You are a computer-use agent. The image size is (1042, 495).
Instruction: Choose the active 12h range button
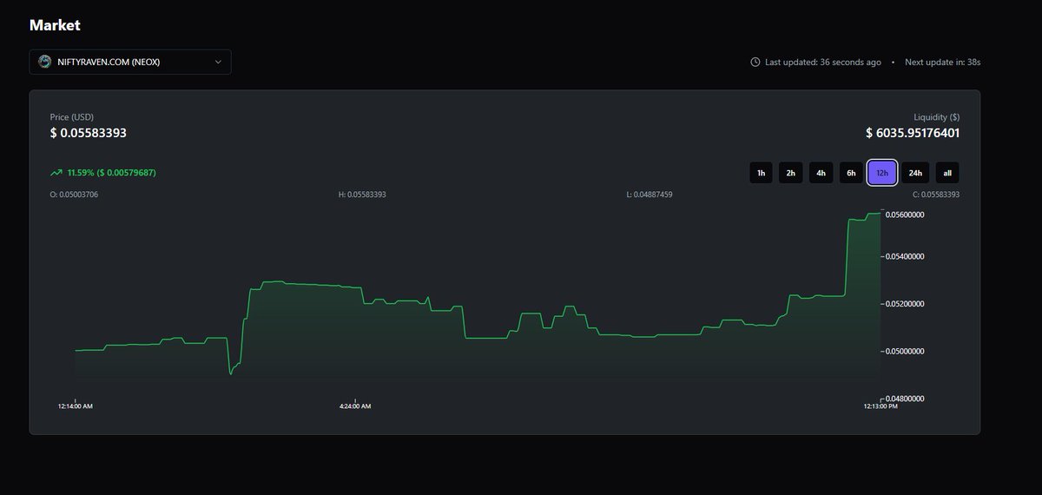(x=882, y=173)
